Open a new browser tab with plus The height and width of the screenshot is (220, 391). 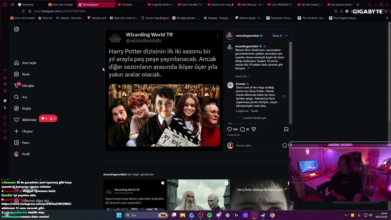(357, 5)
